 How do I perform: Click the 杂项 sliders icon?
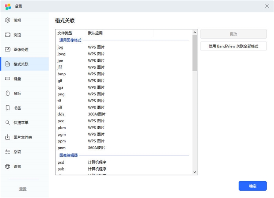pyautogui.click(x=8, y=152)
